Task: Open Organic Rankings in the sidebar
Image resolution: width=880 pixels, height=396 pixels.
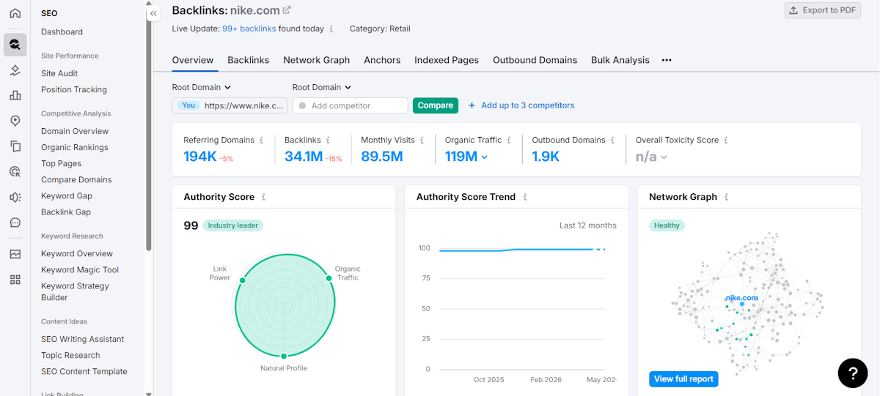Action: (75, 147)
